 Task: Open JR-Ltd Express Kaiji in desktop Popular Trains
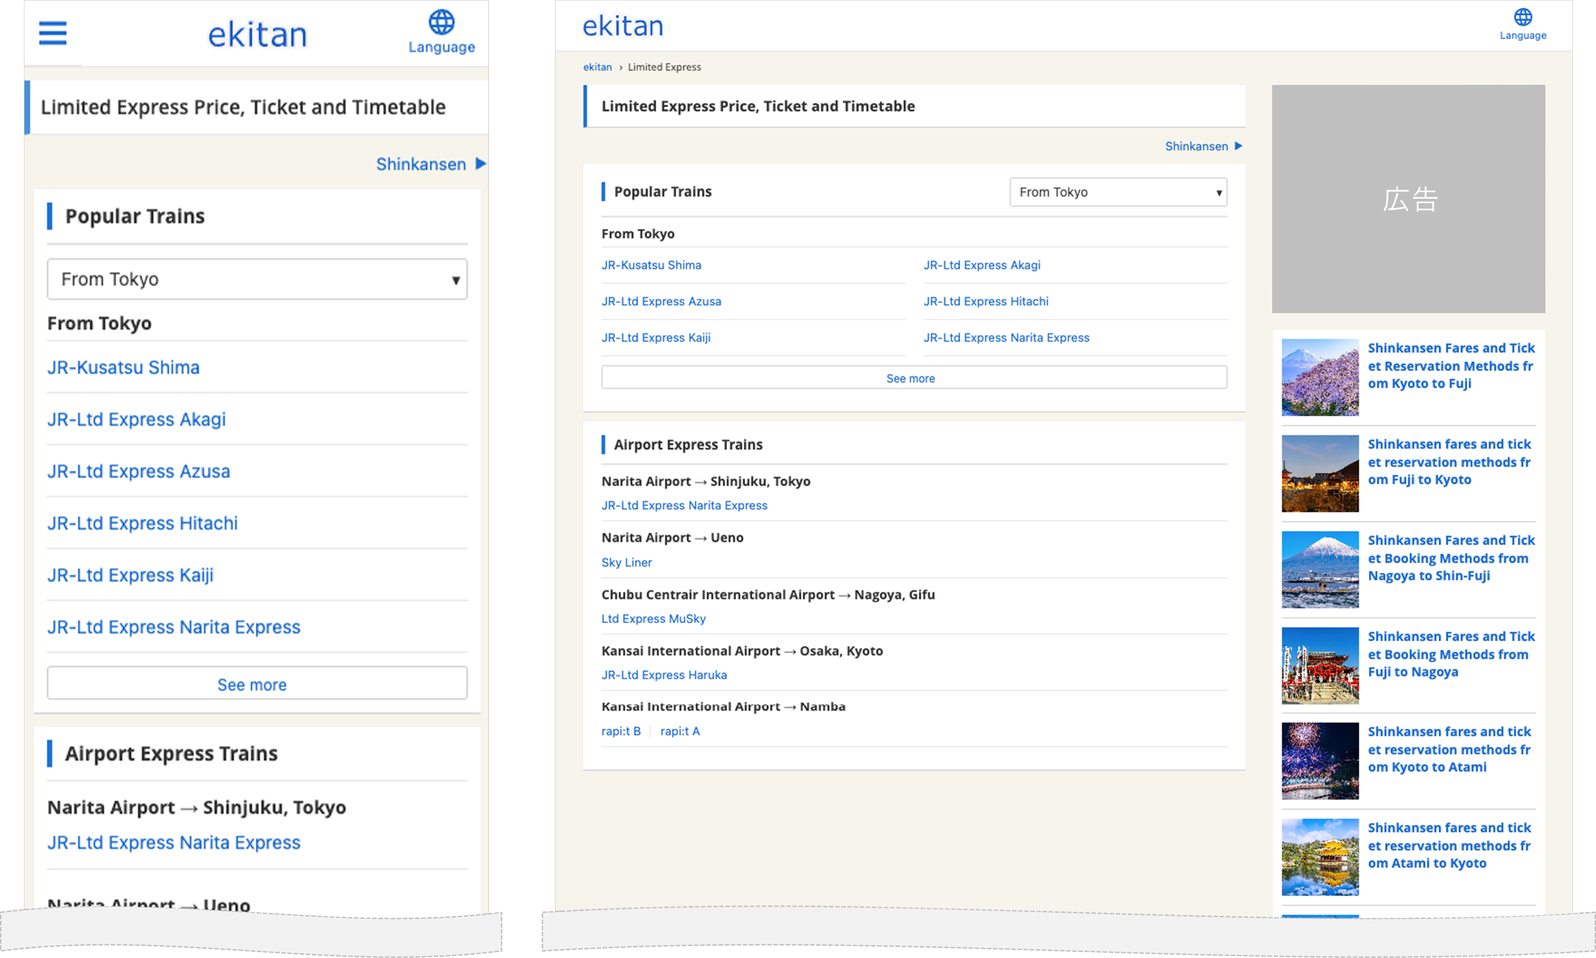point(656,337)
